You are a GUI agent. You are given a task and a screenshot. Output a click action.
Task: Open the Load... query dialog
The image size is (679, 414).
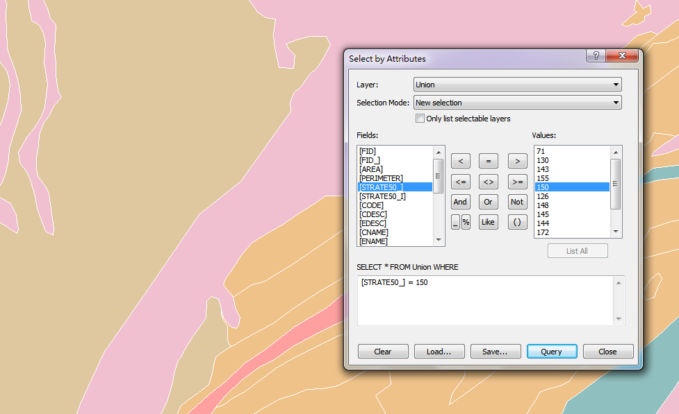(x=439, y=352)
